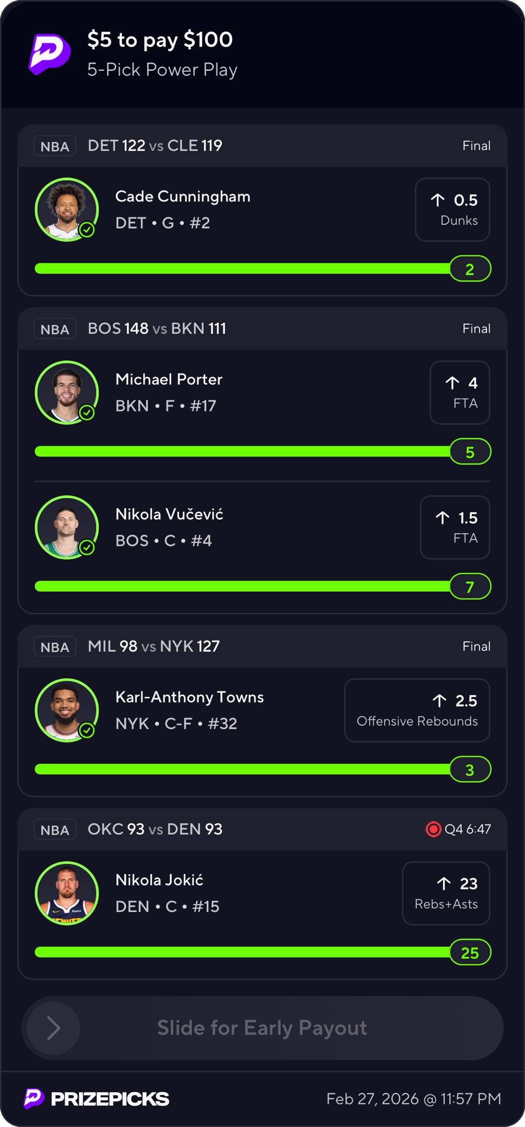Click the 23 Rebs+Asts pick box
525x1127 pixels.
tap(446, 893)
